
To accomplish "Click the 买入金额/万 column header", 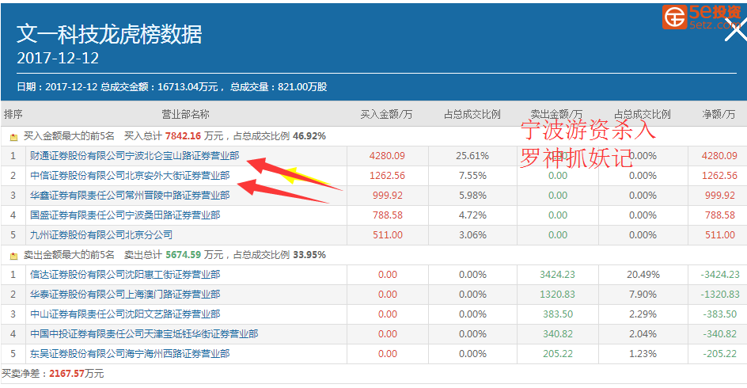I will 386,114.
